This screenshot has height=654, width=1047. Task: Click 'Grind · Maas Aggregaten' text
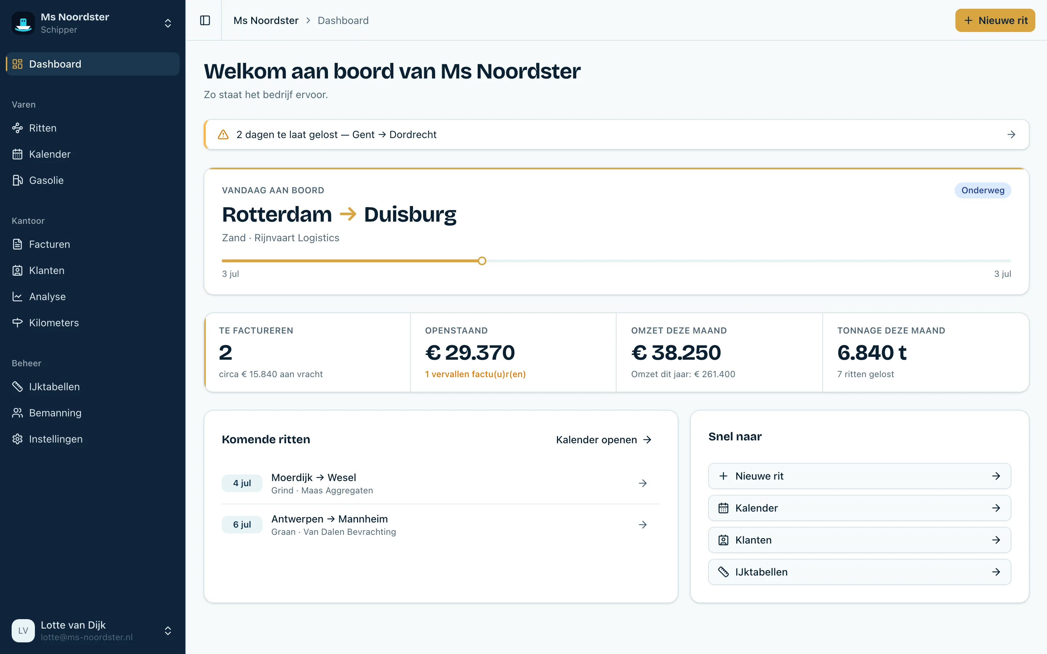click(322, 490)
